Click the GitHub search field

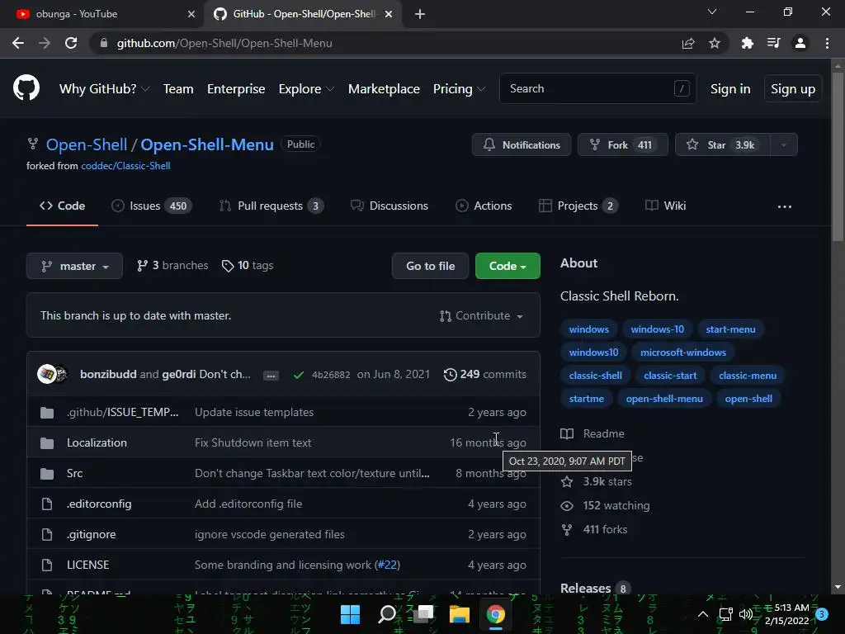coord(597,88)
